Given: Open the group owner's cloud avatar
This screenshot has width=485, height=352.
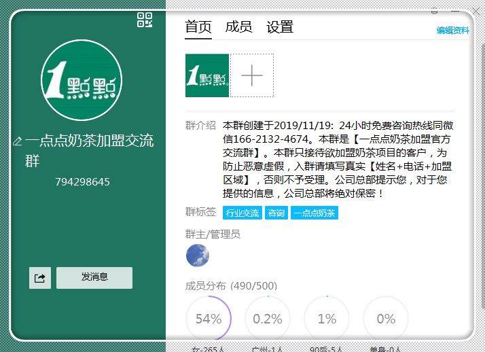Looking at the screenshot, I should click(198, 256).
